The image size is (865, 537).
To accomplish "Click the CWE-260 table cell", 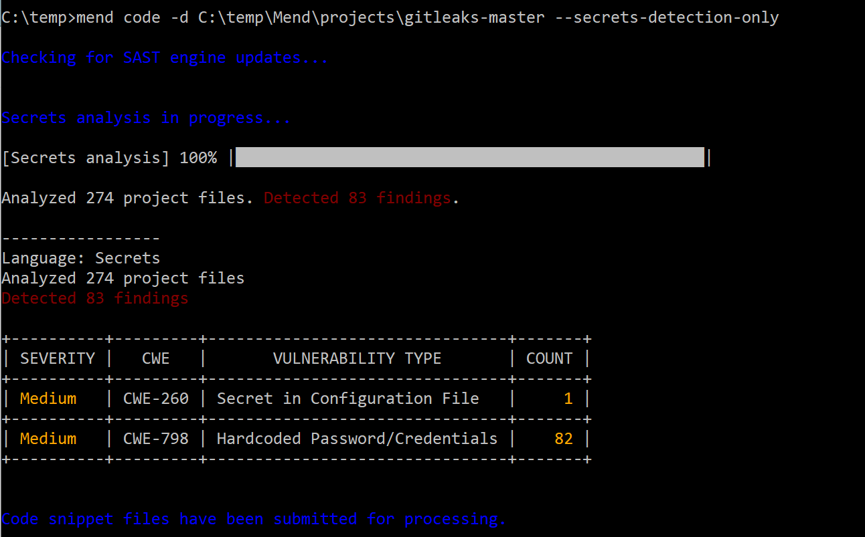I will pyautogui.click(x=156, y=399).
